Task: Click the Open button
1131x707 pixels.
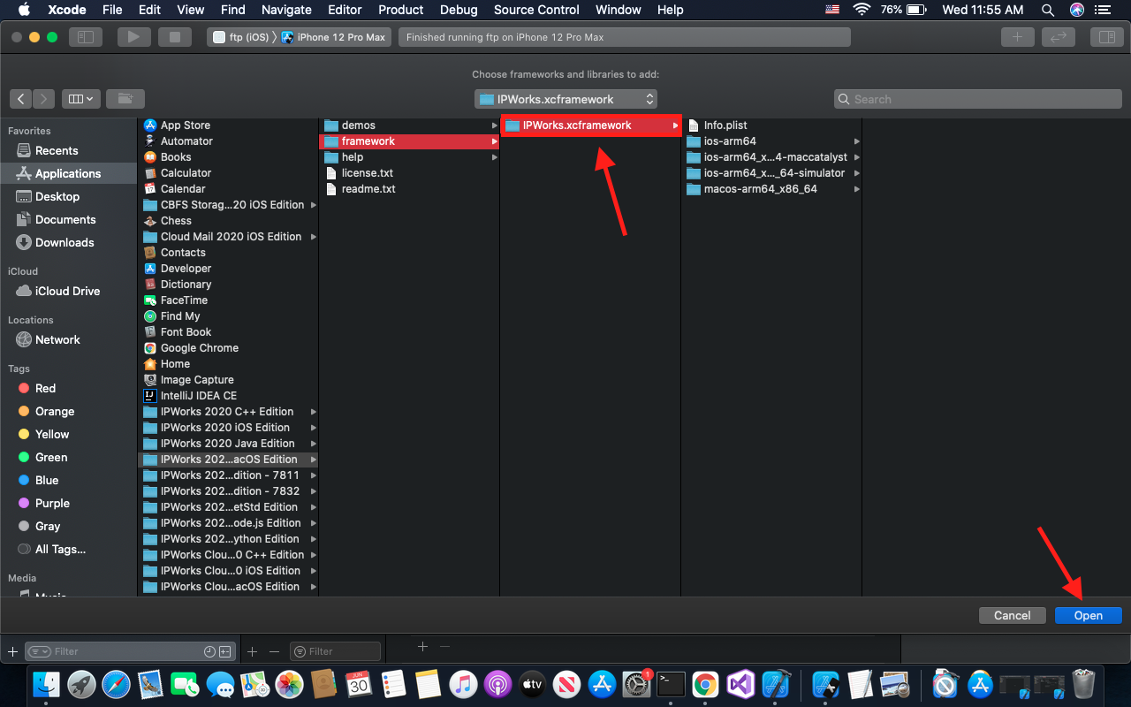Action: pos(1089,615)
